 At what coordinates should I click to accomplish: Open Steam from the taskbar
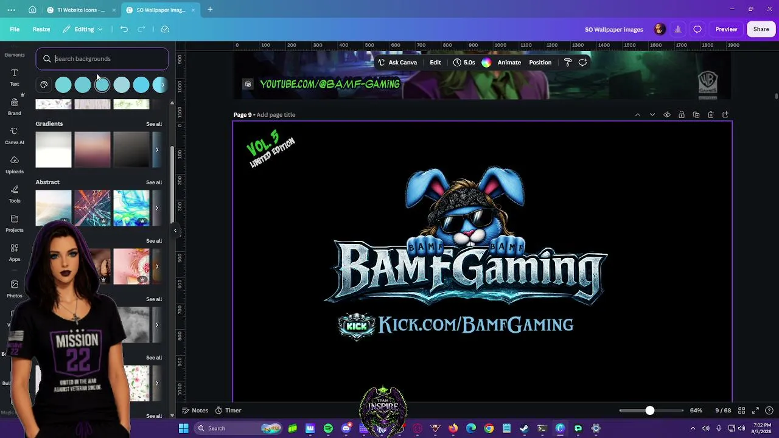pyautogui.click(x=524, y=428)
